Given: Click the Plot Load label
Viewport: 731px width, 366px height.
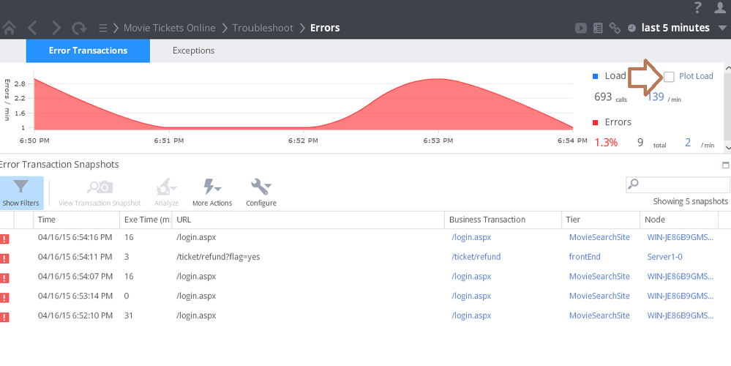Looking at the screenshot, I should (x=696, y=76).
